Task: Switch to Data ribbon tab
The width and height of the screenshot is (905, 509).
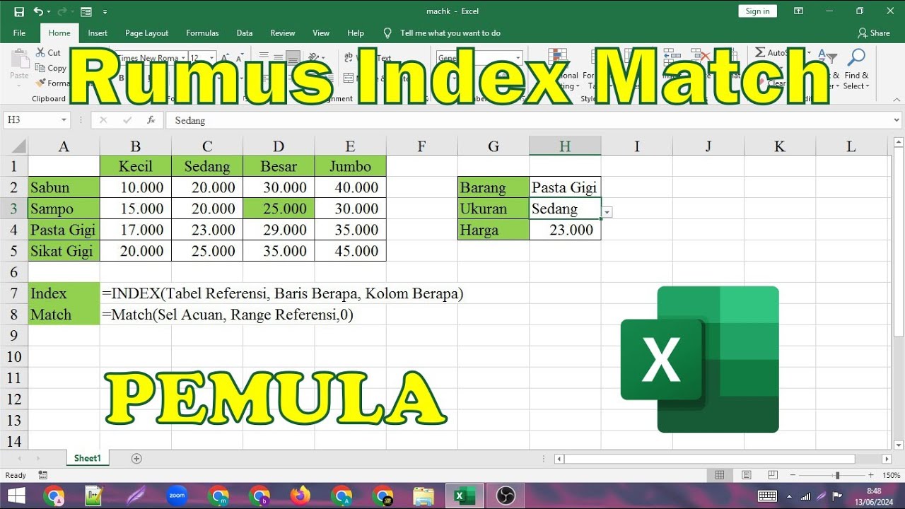Action: click(x=245, y=33)
